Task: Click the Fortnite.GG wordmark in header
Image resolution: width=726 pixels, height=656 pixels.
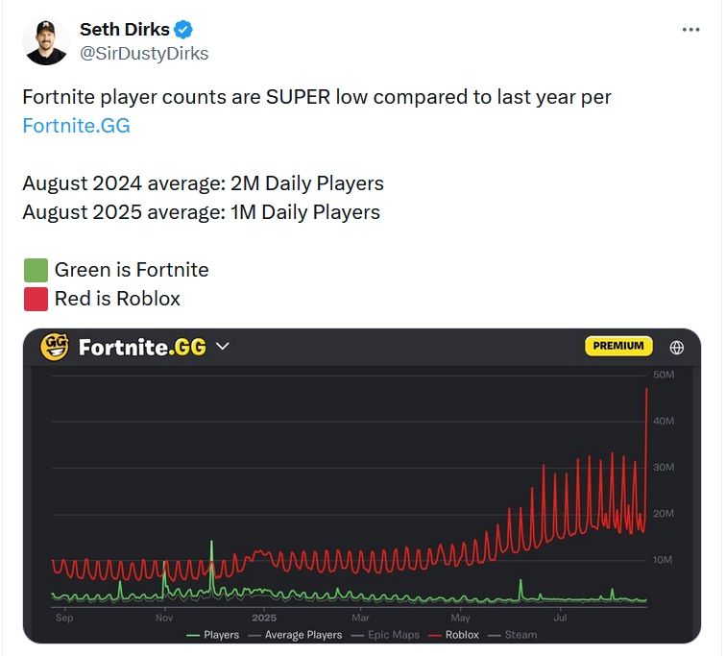Action: [142, 348]
